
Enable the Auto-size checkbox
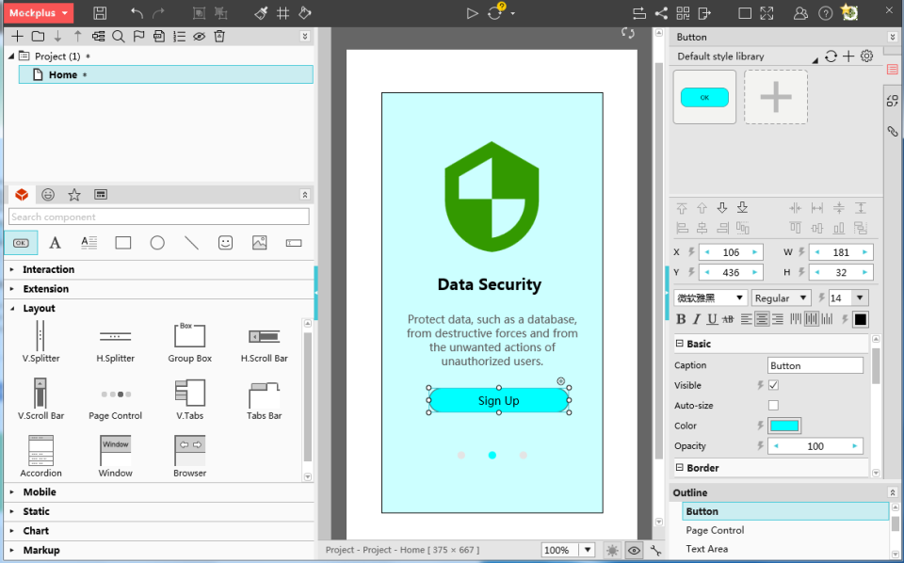click(x=773, y=405)
